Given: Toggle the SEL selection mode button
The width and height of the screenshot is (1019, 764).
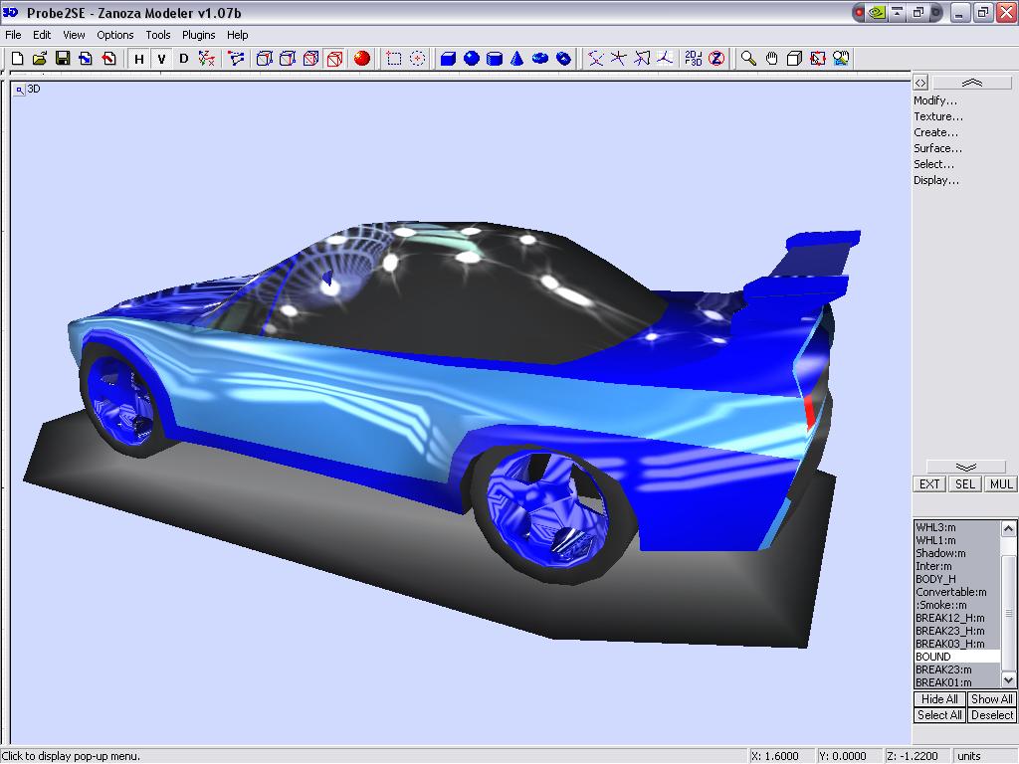Looking at the screenshot, I should (964, 484).
